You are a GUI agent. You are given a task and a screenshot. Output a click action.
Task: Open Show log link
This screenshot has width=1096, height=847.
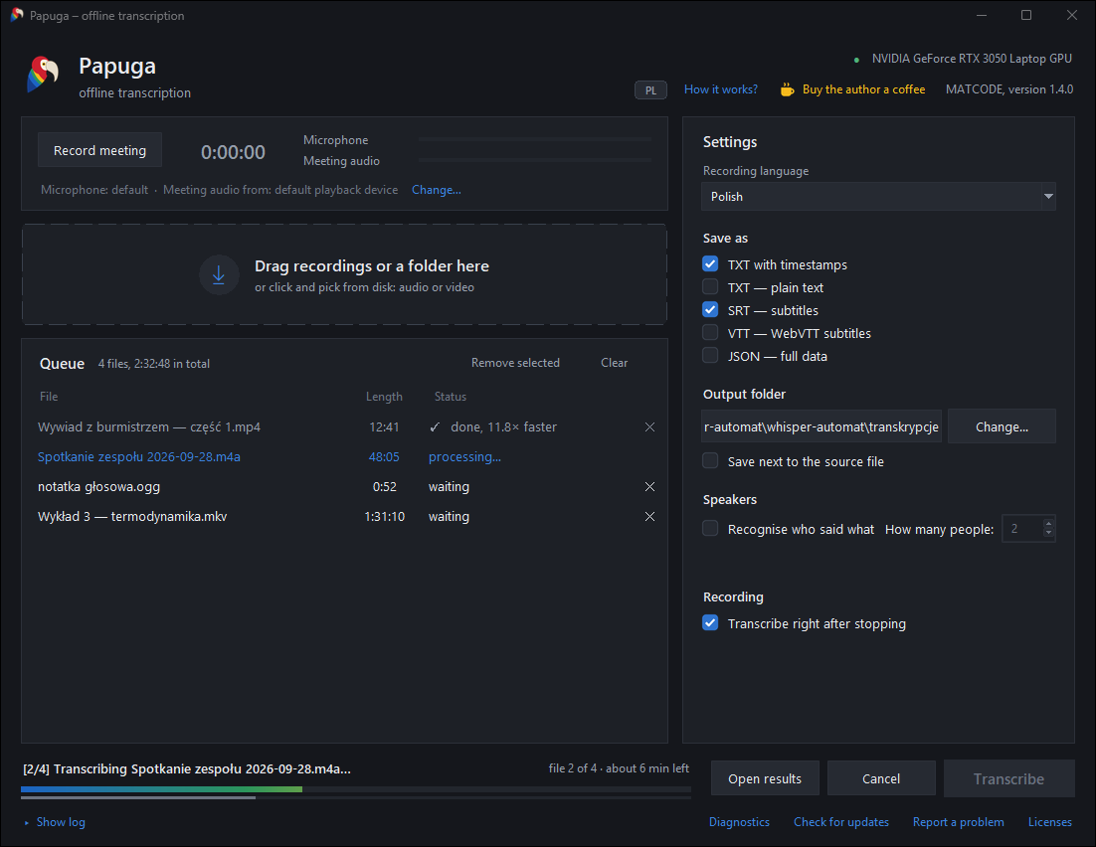(61, 822)
